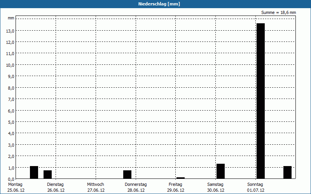Click the date 30.06.12

[x=216, y=190]
